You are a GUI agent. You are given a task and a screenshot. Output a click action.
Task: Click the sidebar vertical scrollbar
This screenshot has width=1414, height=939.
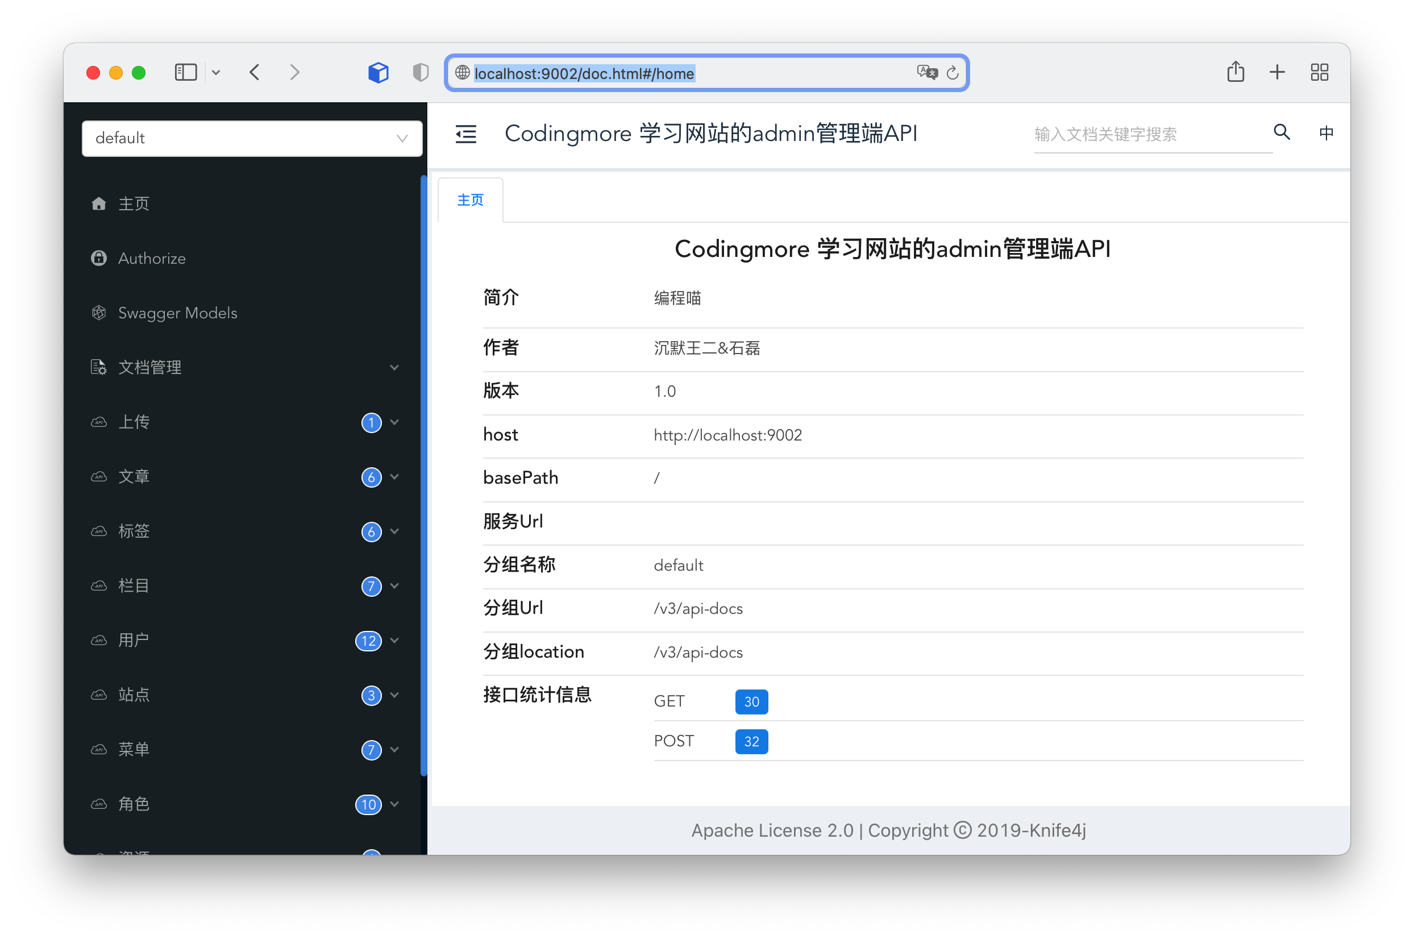click(x=424, y=476)
